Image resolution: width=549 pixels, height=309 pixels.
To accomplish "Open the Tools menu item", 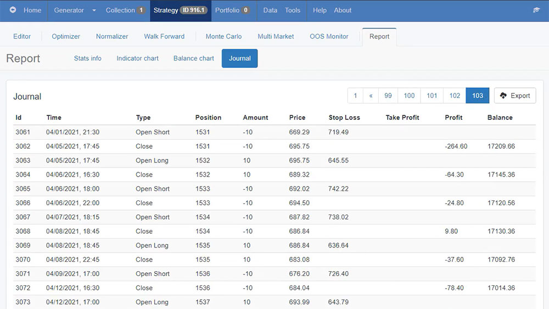I will [x=293, y=10].
